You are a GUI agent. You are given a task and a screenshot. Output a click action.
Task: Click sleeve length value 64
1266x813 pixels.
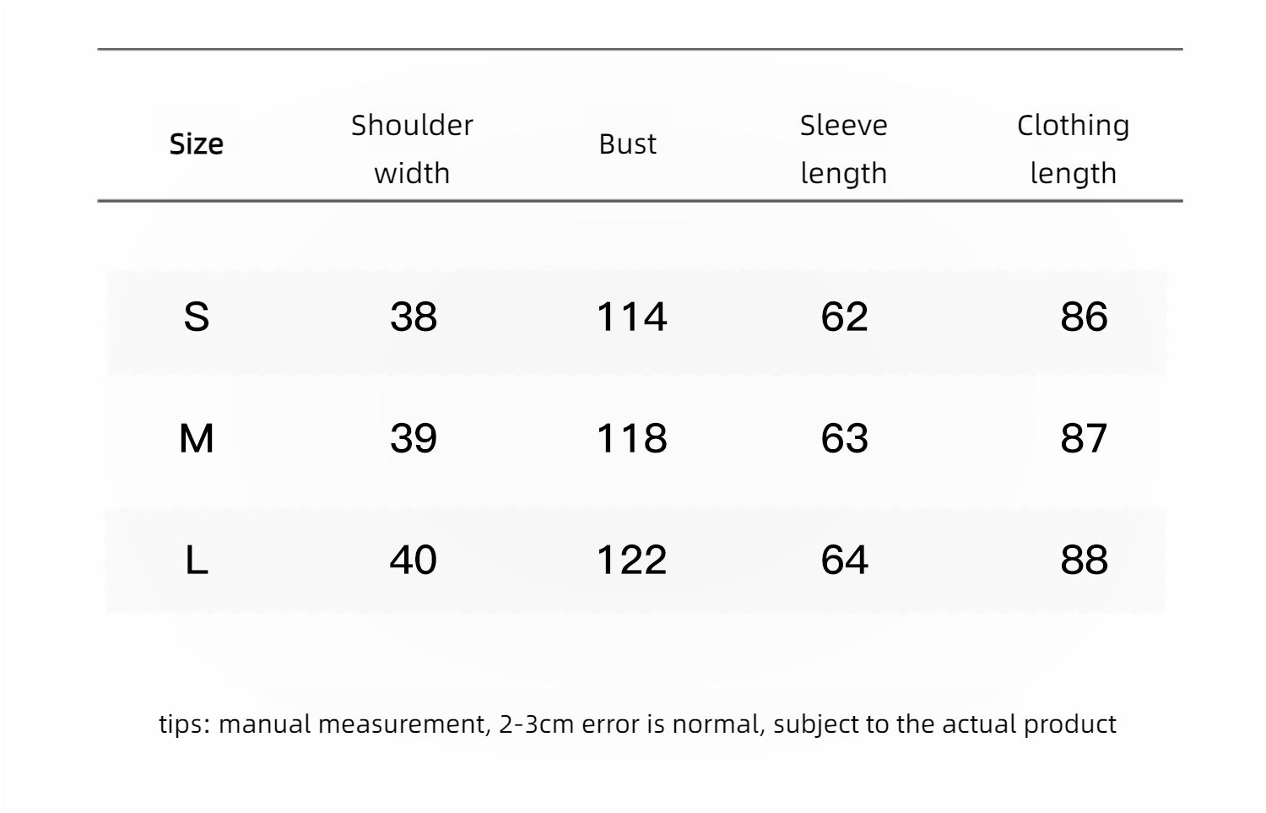(844, 561)
